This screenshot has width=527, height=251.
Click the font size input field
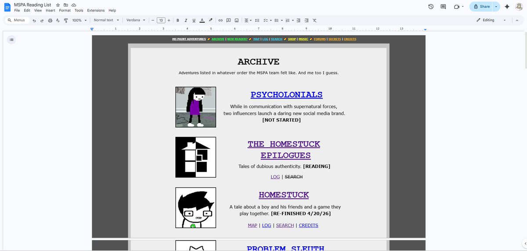161,20
